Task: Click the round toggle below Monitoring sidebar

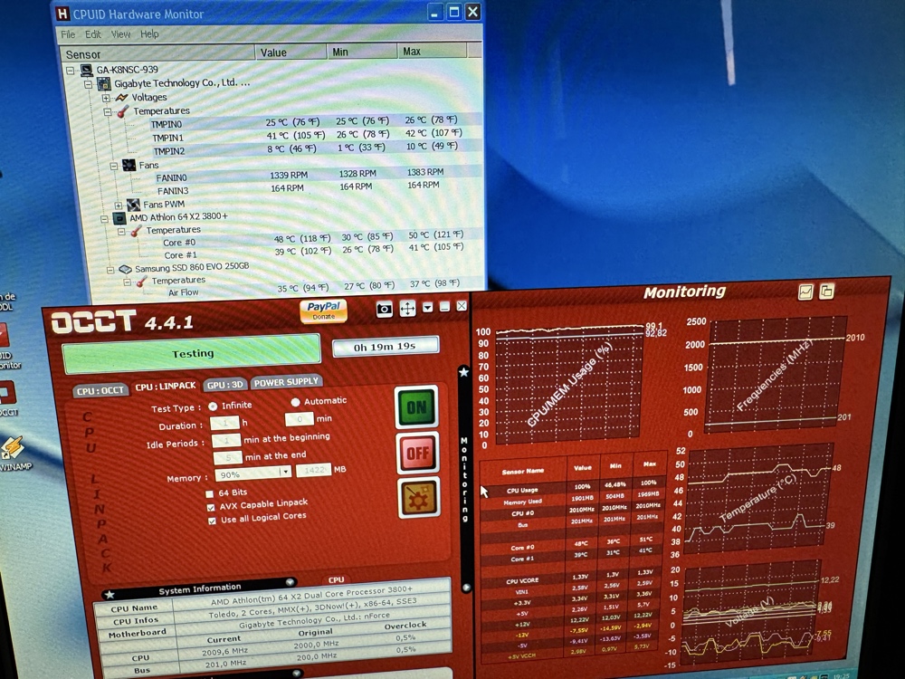Action: (x=466, y=588)
